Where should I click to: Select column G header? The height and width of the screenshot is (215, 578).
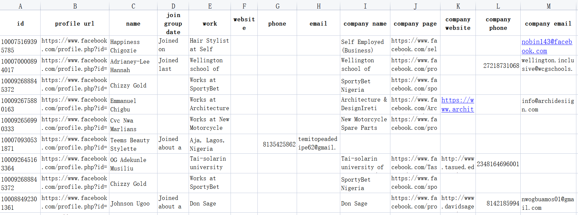point(277,6)
